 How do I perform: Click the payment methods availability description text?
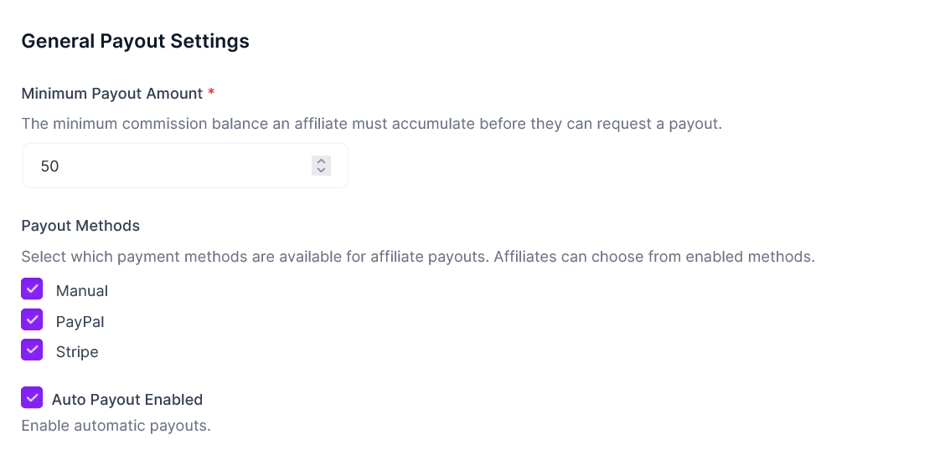417,257
